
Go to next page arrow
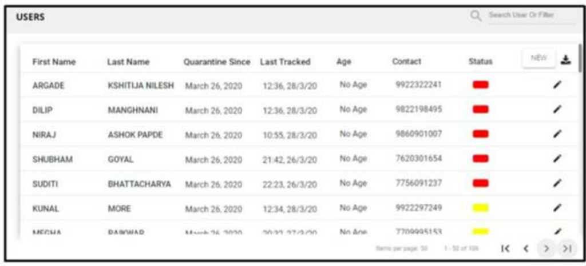[547, 248]
